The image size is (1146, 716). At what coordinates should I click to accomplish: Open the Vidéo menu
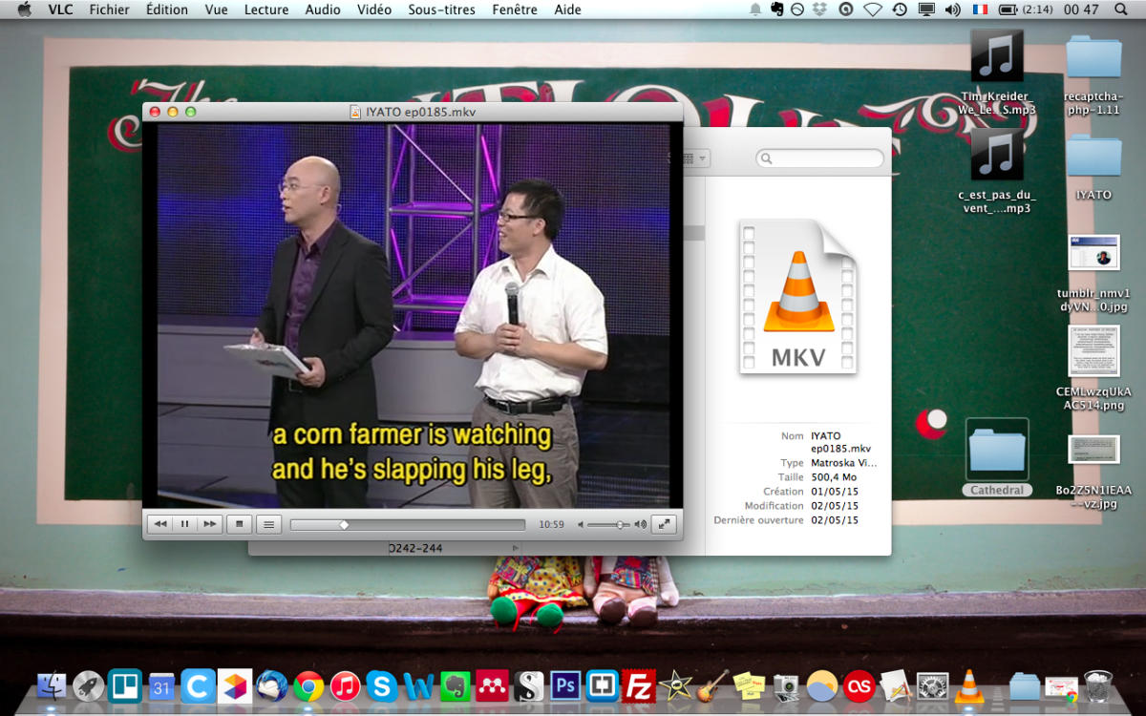click(374, 10)
